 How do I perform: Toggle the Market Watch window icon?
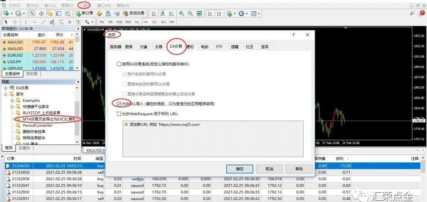coord(33,13)
